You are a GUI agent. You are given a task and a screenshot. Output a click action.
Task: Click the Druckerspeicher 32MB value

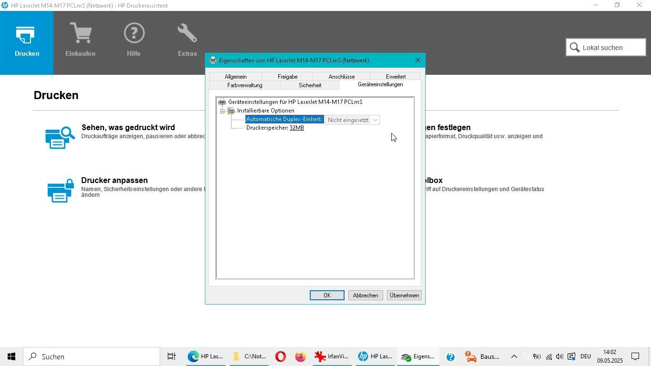click(296, 128)
